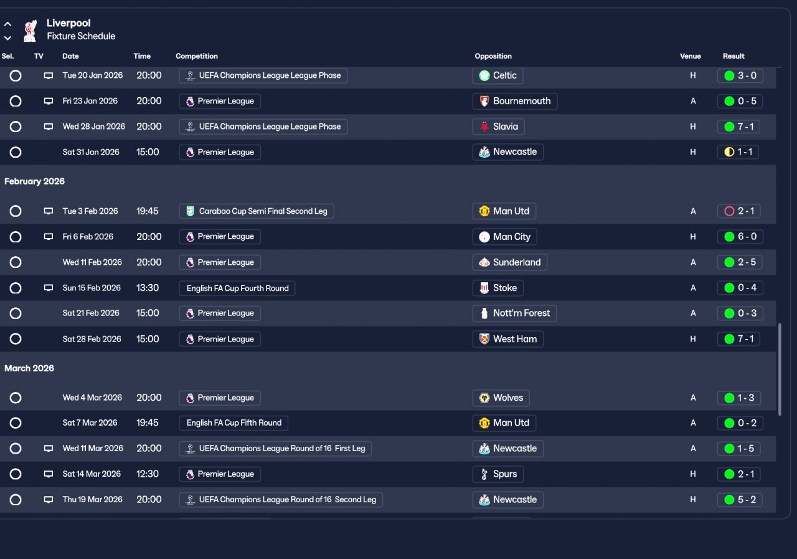This screenshot has height=559, width=797.
Task: Click the Liverpool club badge
Action: [x=29, y=30]
